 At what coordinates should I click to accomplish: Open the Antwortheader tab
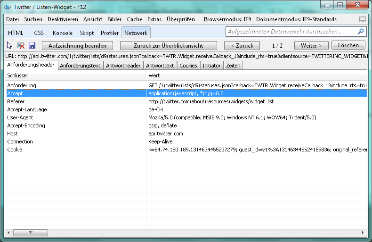123,66
